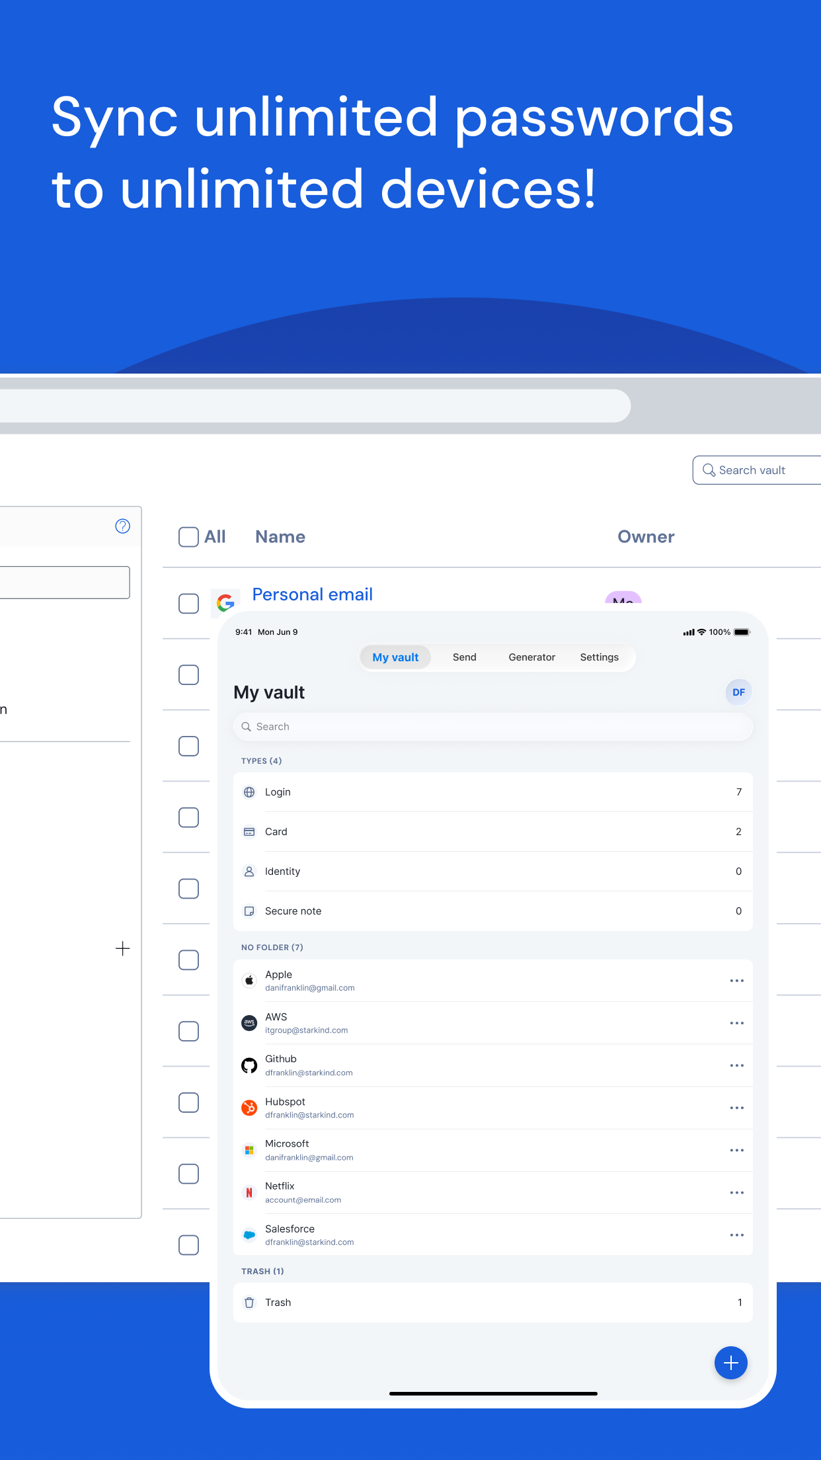Open options menu for Netflix entry
This screenshot has width=821, height=1460.
[737, 1192]
